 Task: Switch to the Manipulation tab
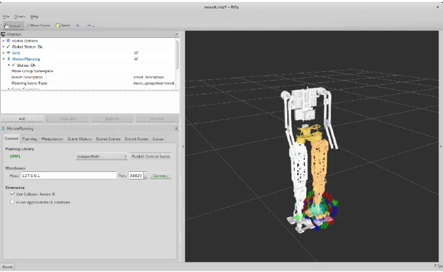tap(52, 139)
